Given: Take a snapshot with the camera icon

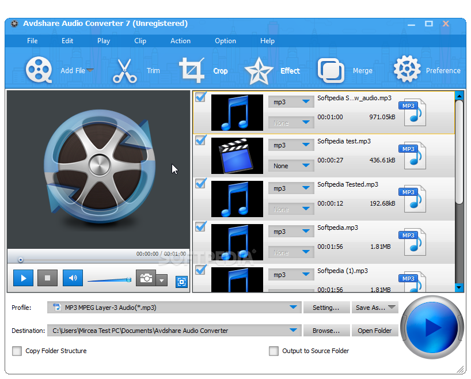Looking at the screenshot, I should [146, 278].
